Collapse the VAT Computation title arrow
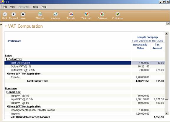 tap(6, 26)
